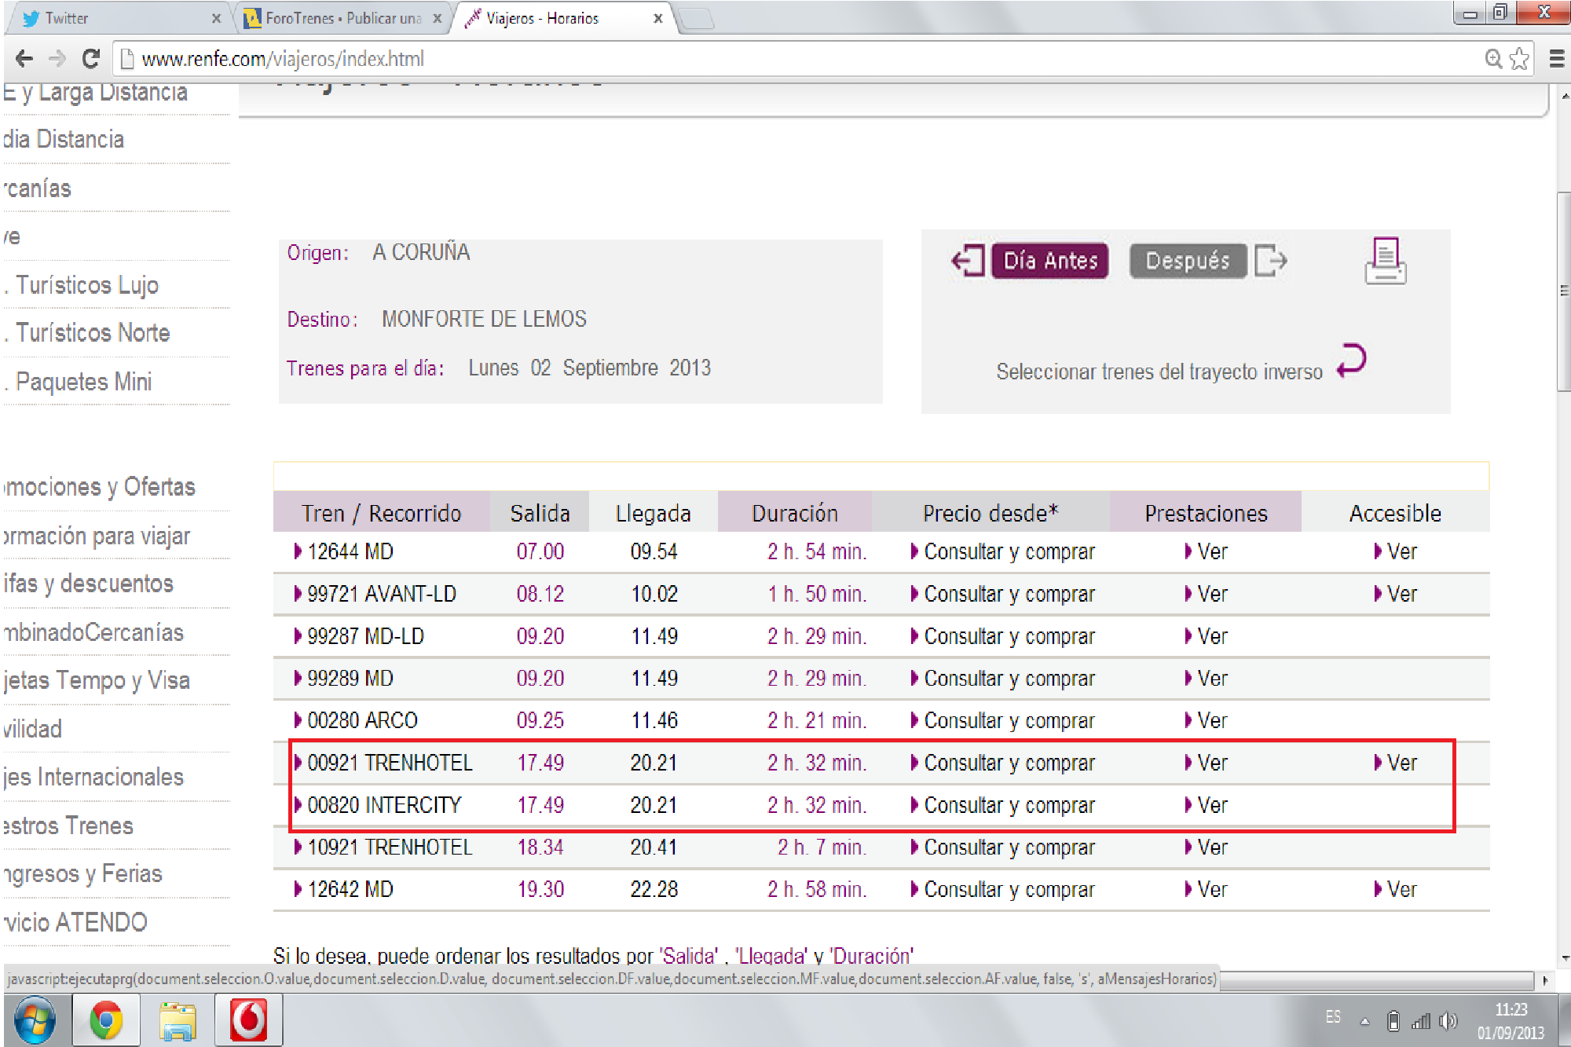The width and height of the screenshot is (1571, 1047).
Task: Switch to the ForoTrenes tab
Action: (341, 18)
